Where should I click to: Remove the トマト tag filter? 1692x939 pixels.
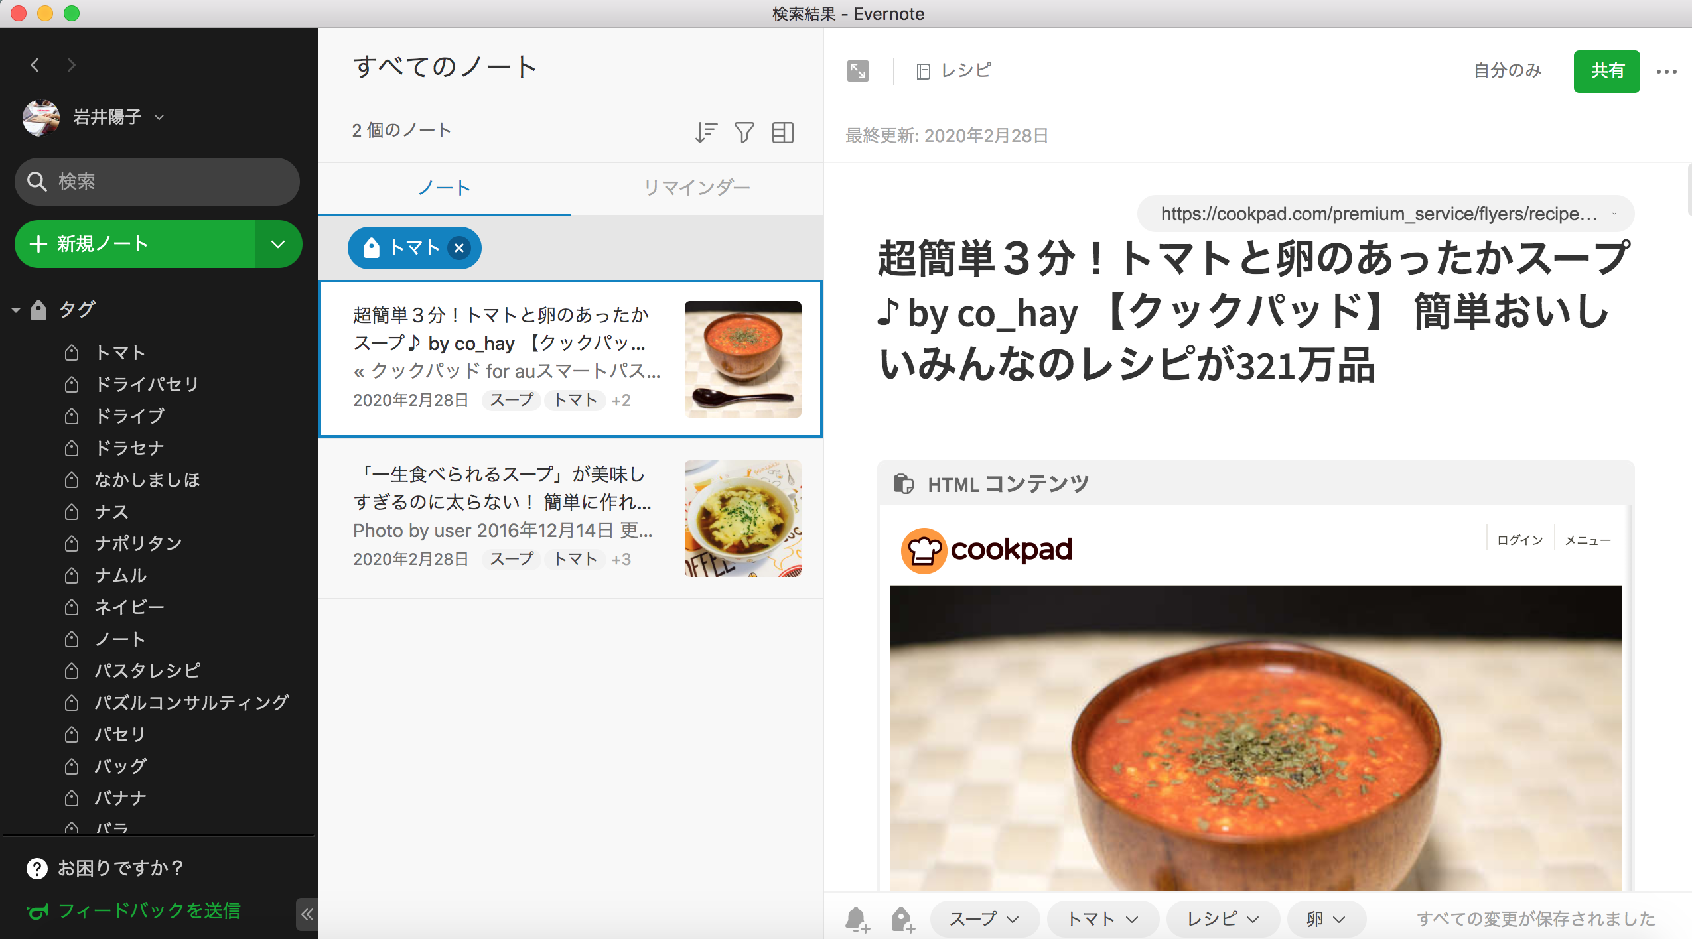click(459, 248)
